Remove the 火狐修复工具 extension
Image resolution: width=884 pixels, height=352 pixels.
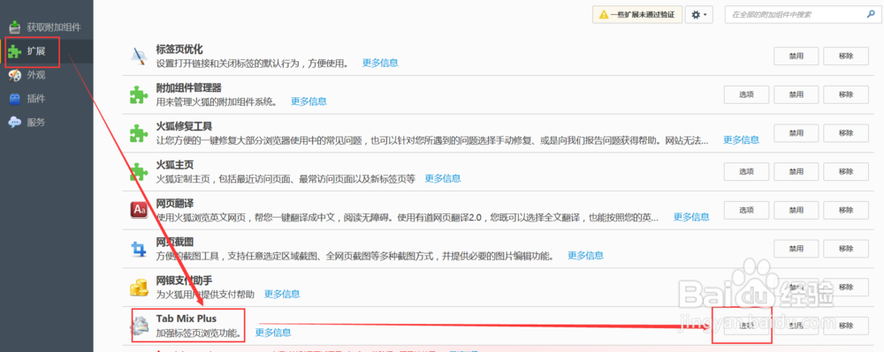(x=846, y=133)
